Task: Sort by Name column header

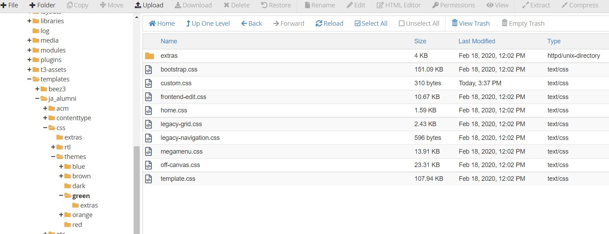Action: click(169, 41)
